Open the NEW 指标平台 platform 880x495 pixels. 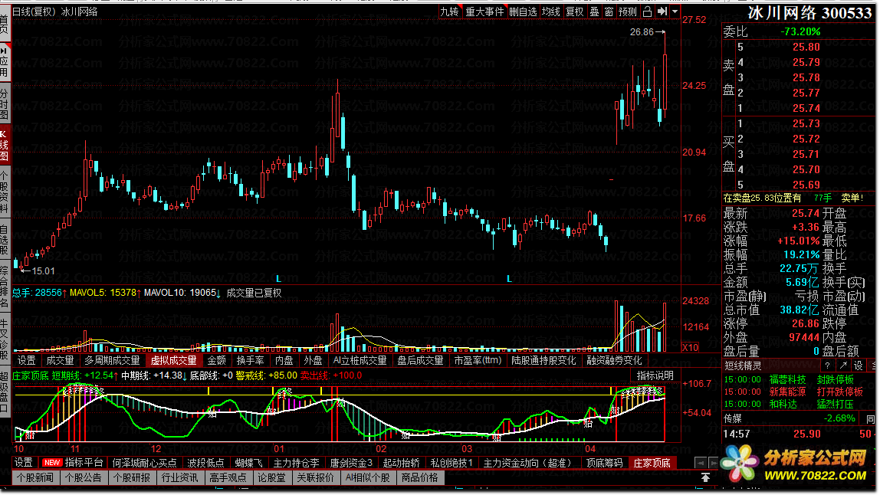tap(73, 463)
